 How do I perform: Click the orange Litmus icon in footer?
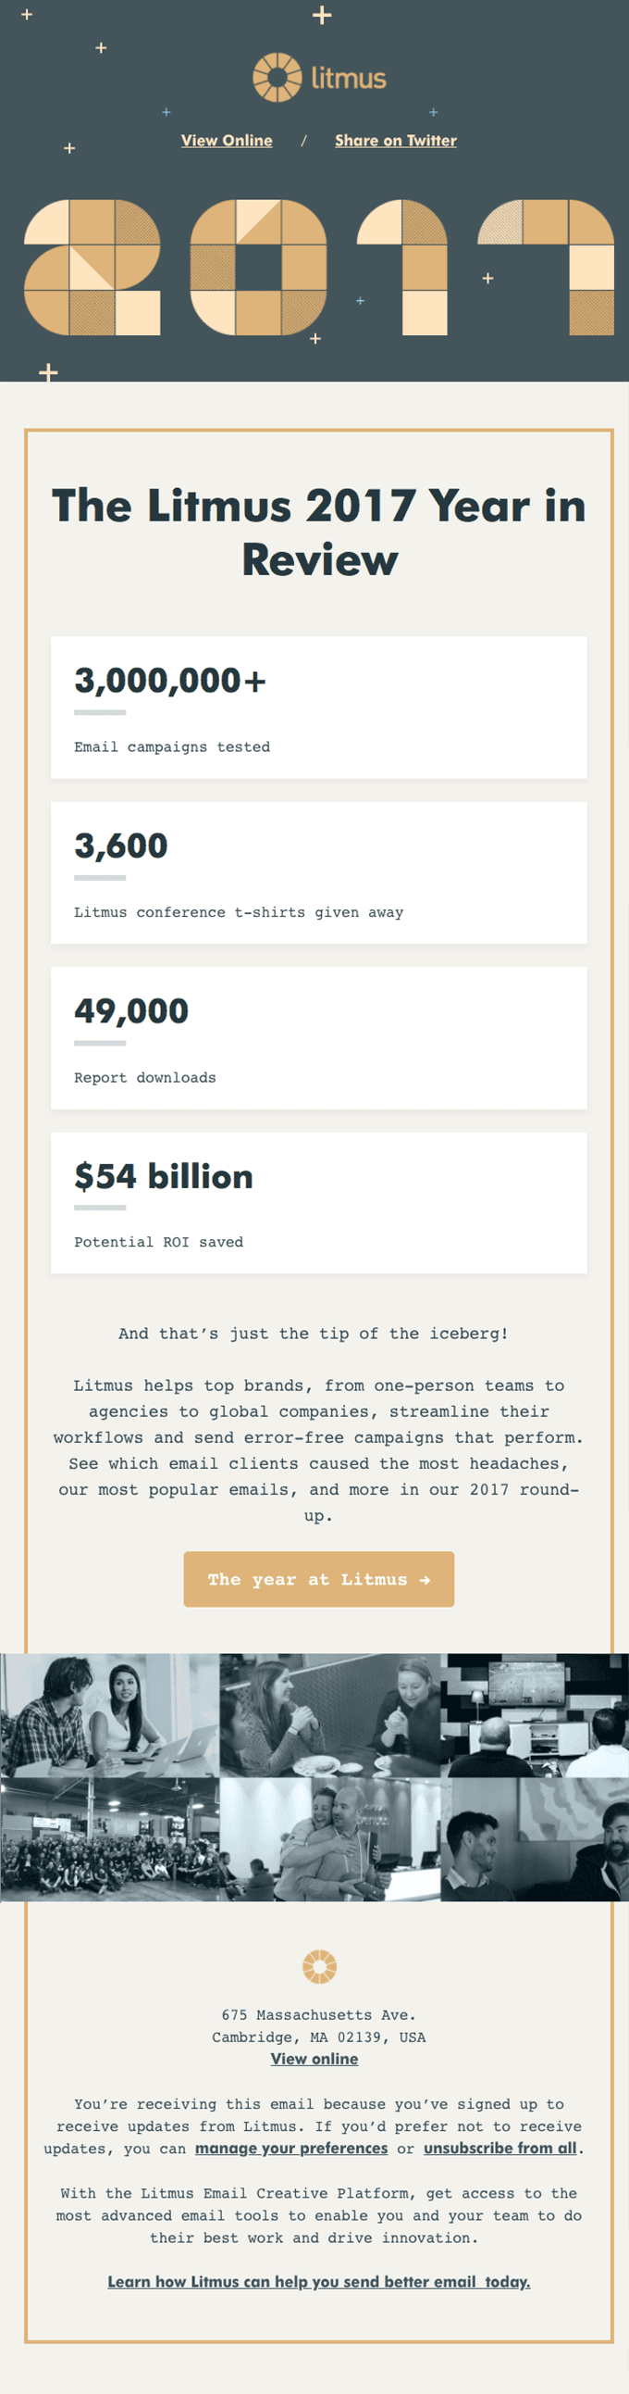click(319, 1966)
